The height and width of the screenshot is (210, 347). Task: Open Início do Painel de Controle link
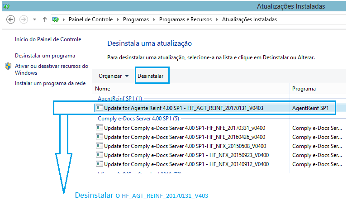point(48,39)
